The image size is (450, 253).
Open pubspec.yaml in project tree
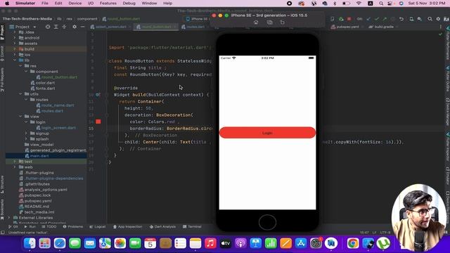[x=35, y=201]
